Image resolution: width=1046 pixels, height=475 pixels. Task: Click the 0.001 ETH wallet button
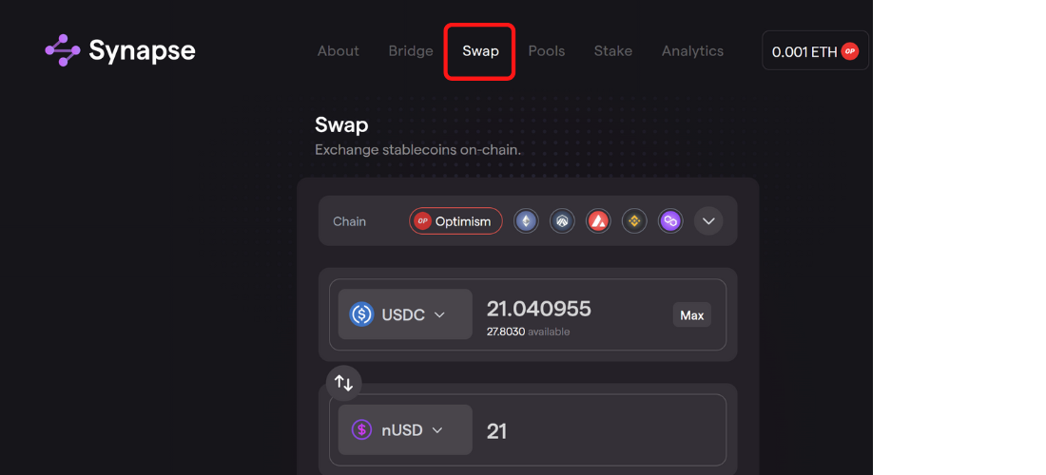coord(815,51)
